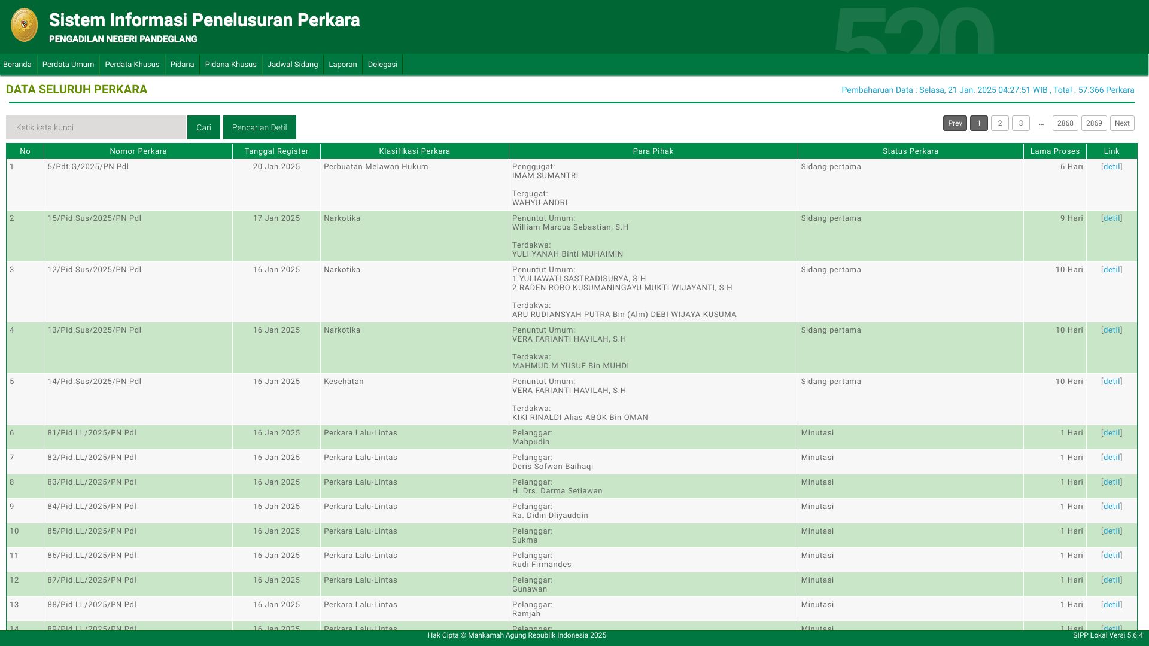Click the Cari search button
The width and height of the screenshot is (1149, 646).
[203, 127]
